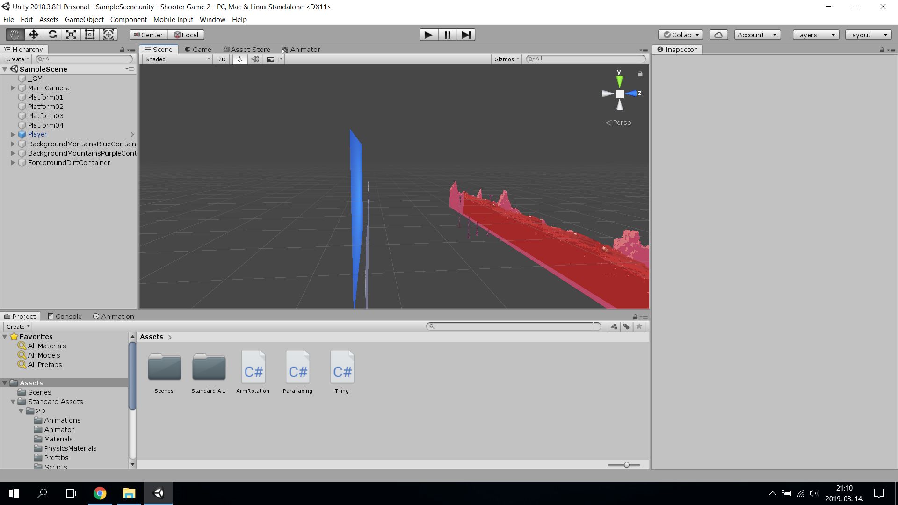The image size is (898, 505).
Task: Open the cloud services button
Action: pos(718,35)
